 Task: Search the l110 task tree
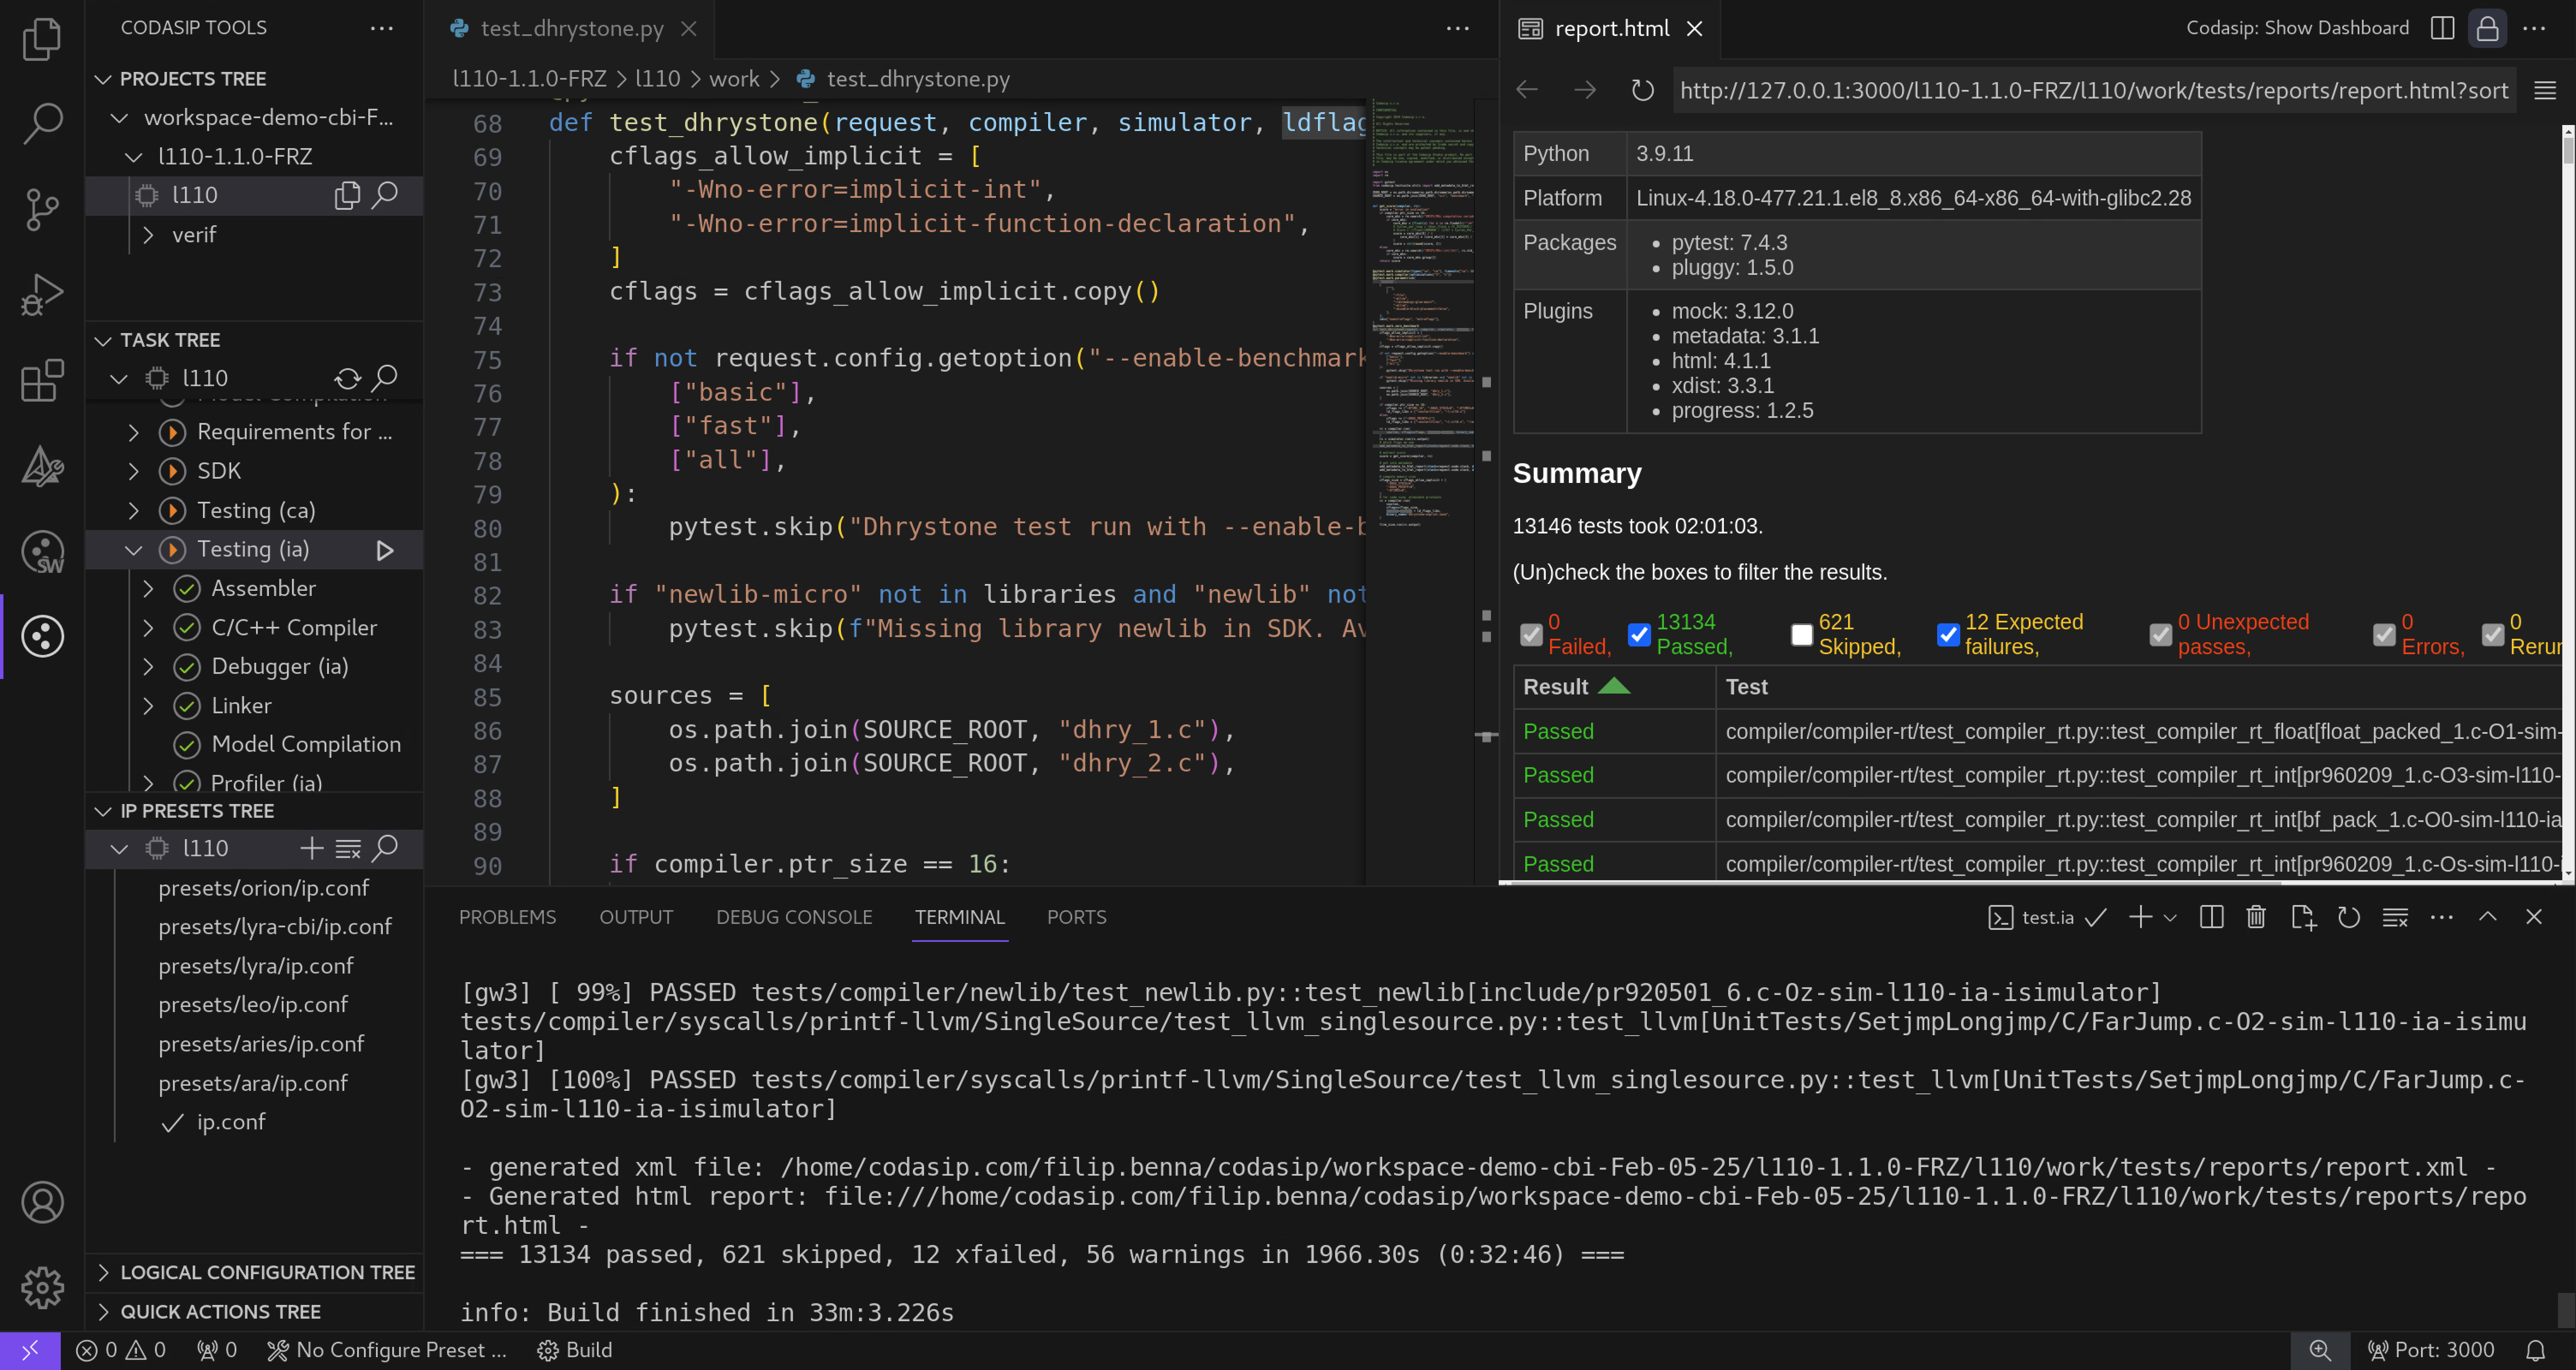(x=385, y=378)
